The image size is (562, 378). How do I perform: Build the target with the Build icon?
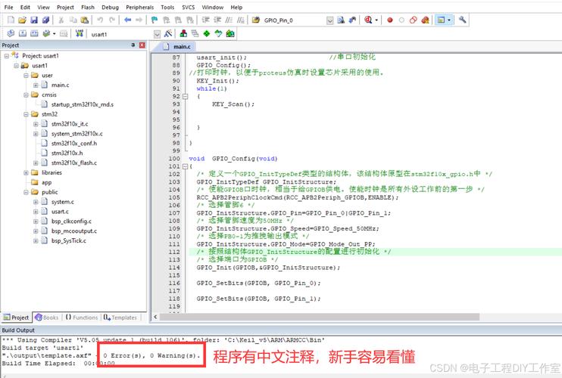[x=23, y=33]
